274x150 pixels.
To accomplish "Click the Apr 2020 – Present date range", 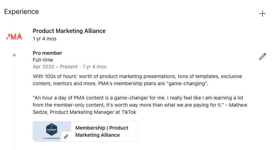I will pyautogui.click(x=55, y=67).
